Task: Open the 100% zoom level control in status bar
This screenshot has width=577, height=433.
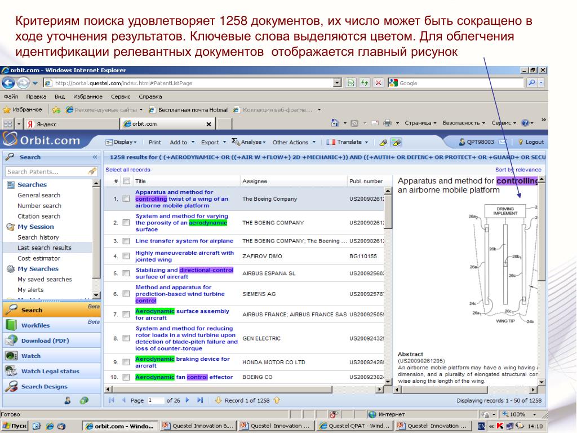Action: 519,414
